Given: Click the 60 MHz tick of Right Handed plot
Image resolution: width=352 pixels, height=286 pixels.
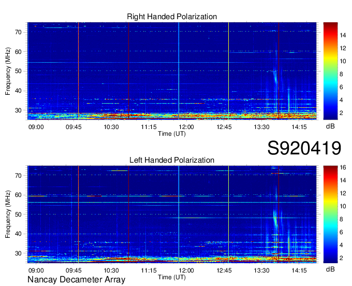Looking at the screenshot, I should pos(19,52).
